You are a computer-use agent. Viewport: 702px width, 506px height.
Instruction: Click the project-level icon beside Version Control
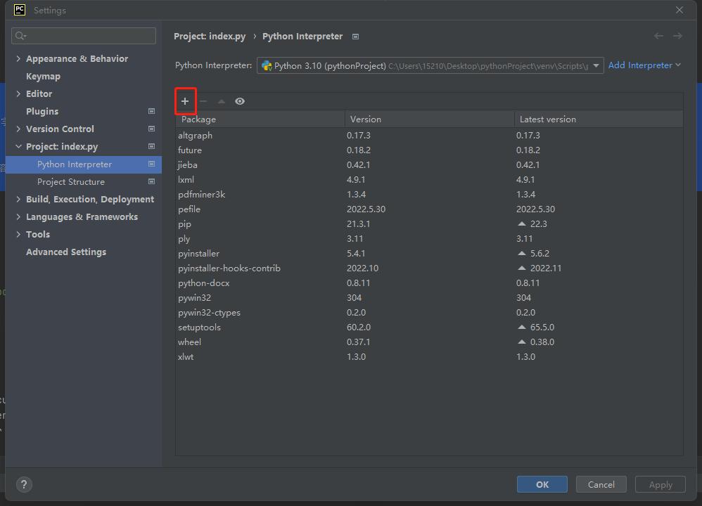coord(151,129)
